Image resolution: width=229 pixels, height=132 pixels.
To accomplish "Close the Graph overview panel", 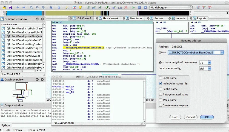I will [x=42, y=80].
